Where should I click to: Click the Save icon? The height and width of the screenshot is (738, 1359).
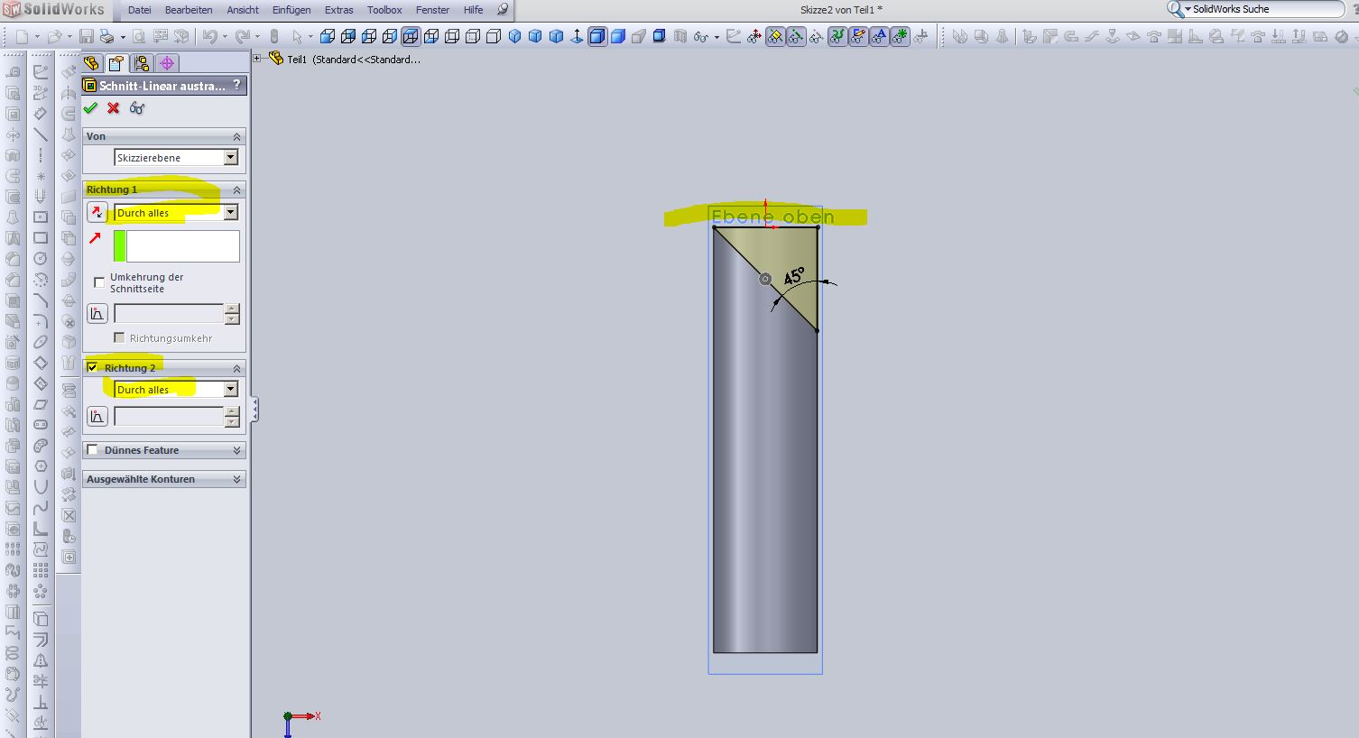[x=87, y=37]
